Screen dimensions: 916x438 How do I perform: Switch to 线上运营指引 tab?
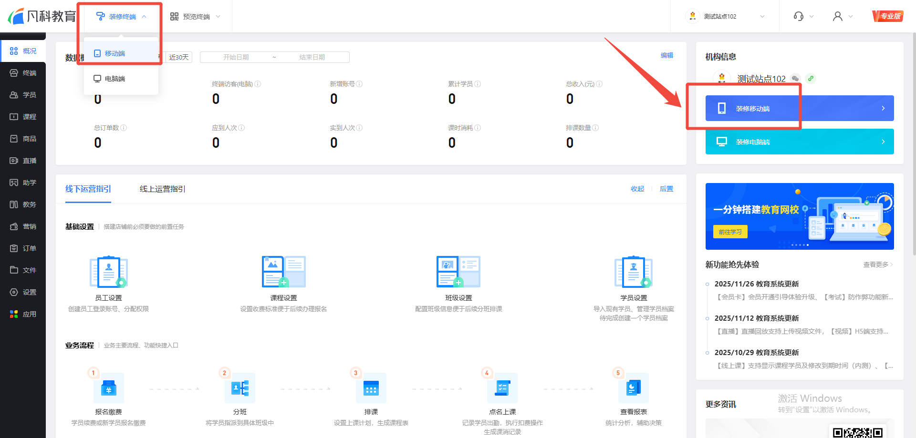(162, 189)
